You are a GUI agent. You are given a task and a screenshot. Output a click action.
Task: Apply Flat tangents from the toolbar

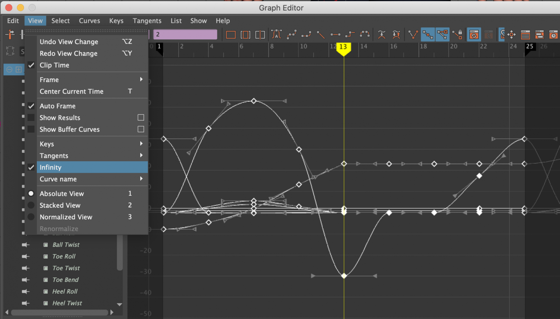click(335, 35)
